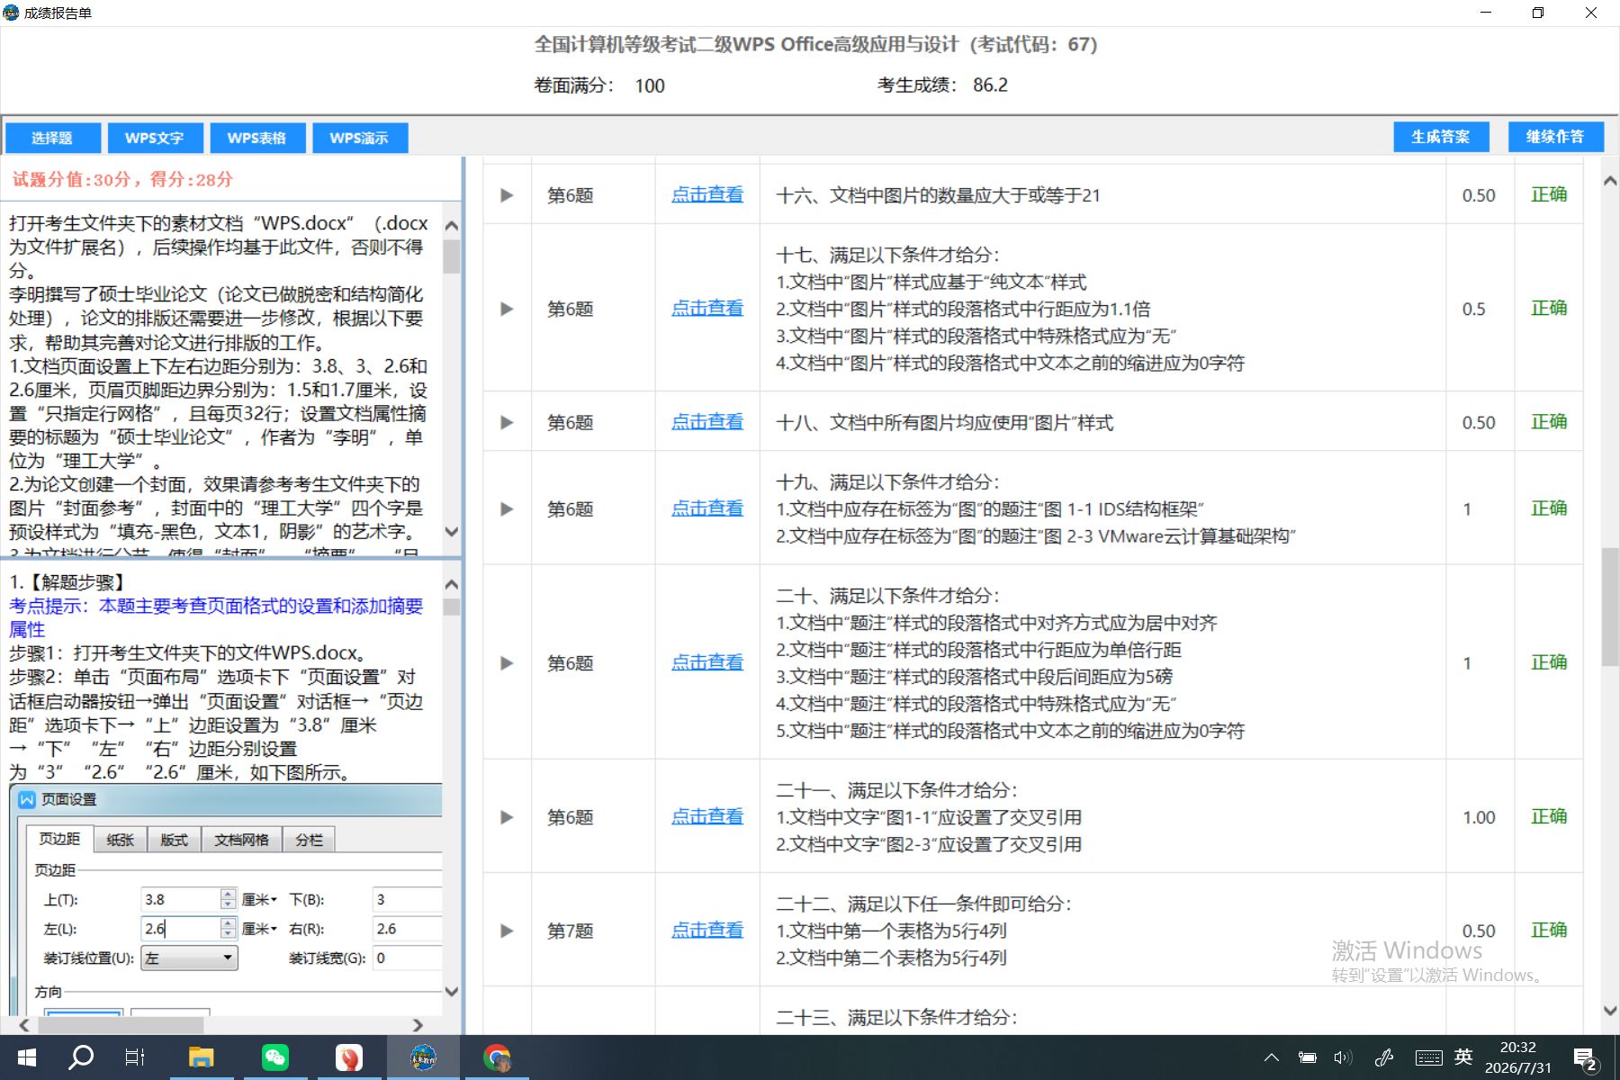Screen dimensions: 1620x1080
Task: Click 正确 result in the 十六 row
Action: click(1549, 194)
